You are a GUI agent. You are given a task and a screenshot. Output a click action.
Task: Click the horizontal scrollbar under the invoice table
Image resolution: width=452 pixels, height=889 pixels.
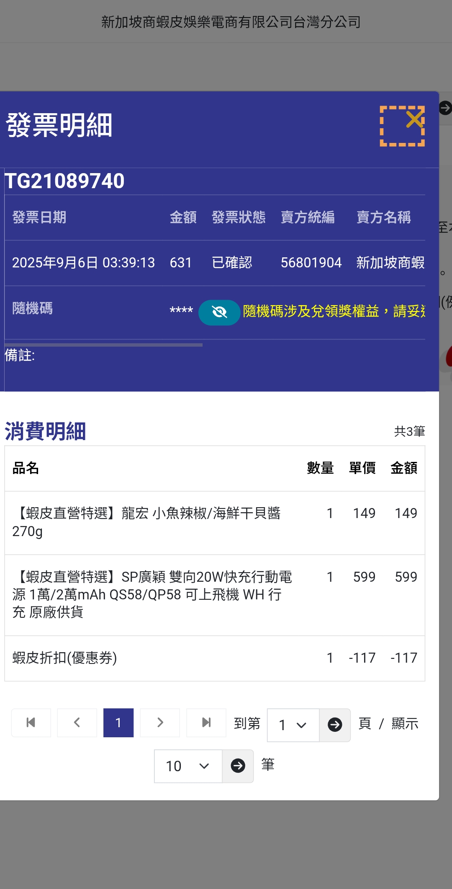[103, 345]
